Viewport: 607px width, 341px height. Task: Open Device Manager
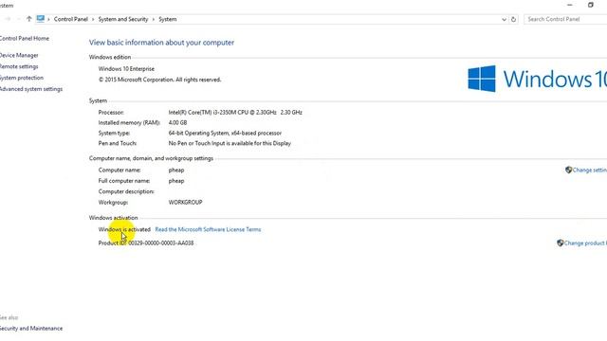coord(19,55)
